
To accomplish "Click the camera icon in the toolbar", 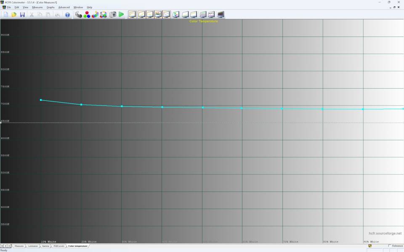I will (x=113, y=15).
